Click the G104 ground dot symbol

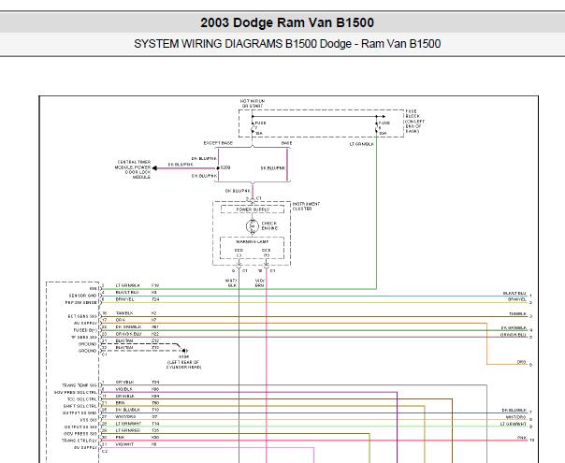pos(184,351)
